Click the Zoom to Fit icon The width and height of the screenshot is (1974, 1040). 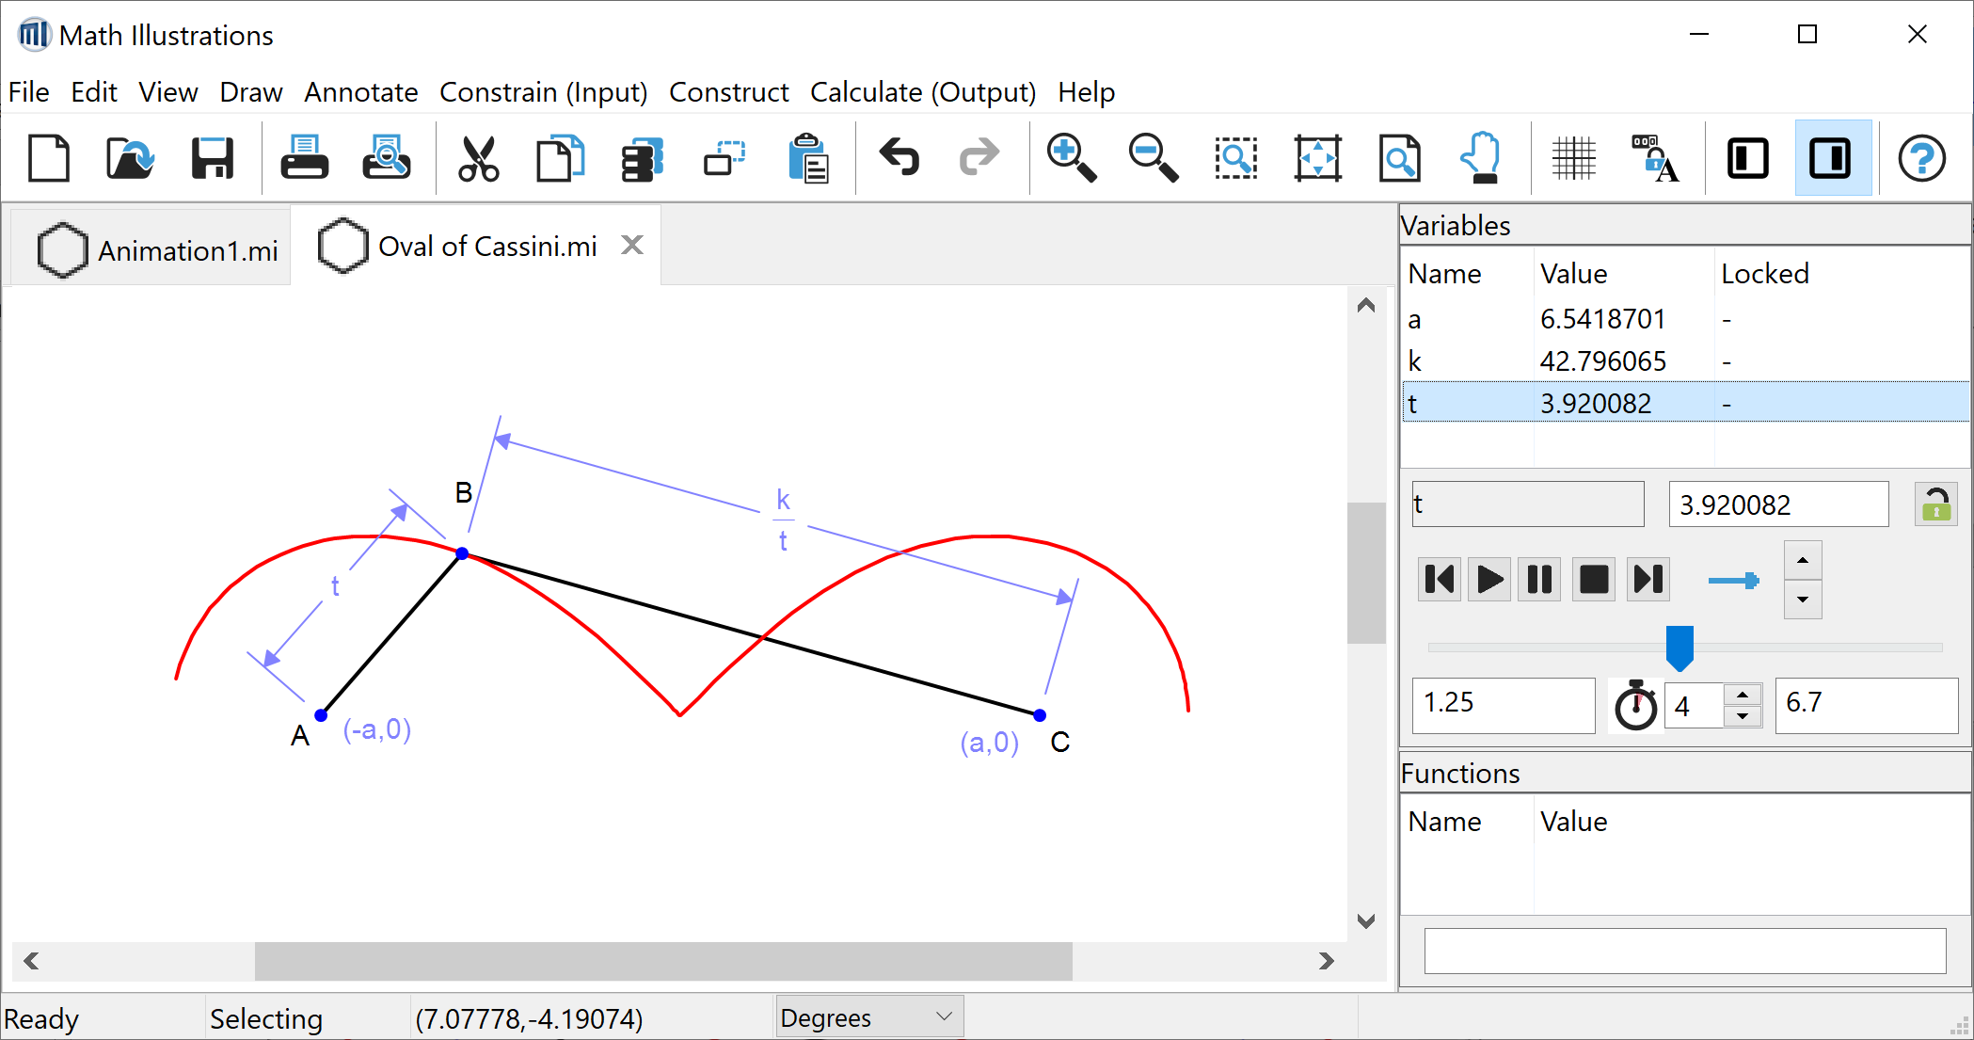coord(1317,157)
